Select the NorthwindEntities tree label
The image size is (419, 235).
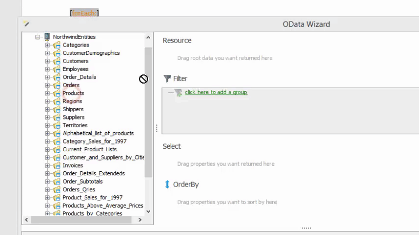74,37
